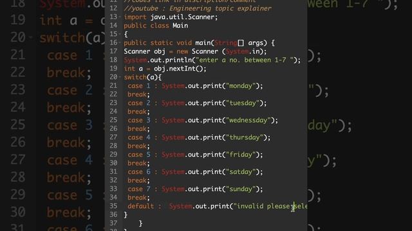Click the "void" keyword on line 16
The width and height of the screenshot is (412, 231).
(x=184, y=43)
